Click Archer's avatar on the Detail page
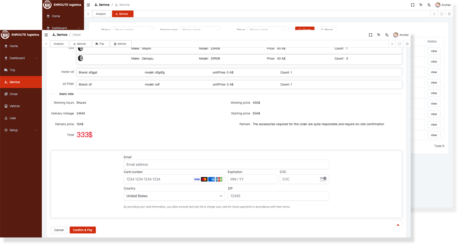Image resolution: width=458 pixels, height=244 pixels. [x=395, y=35]
